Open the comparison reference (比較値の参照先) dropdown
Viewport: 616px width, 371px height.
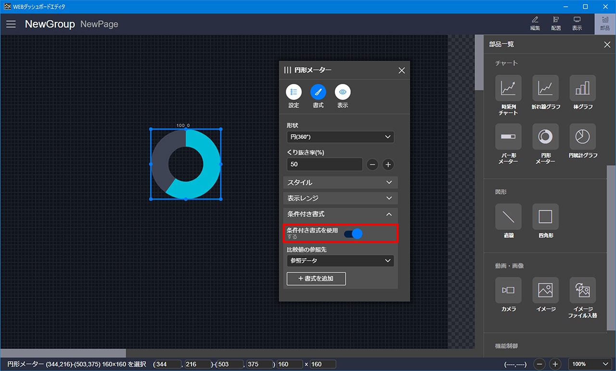coord(340,261)
